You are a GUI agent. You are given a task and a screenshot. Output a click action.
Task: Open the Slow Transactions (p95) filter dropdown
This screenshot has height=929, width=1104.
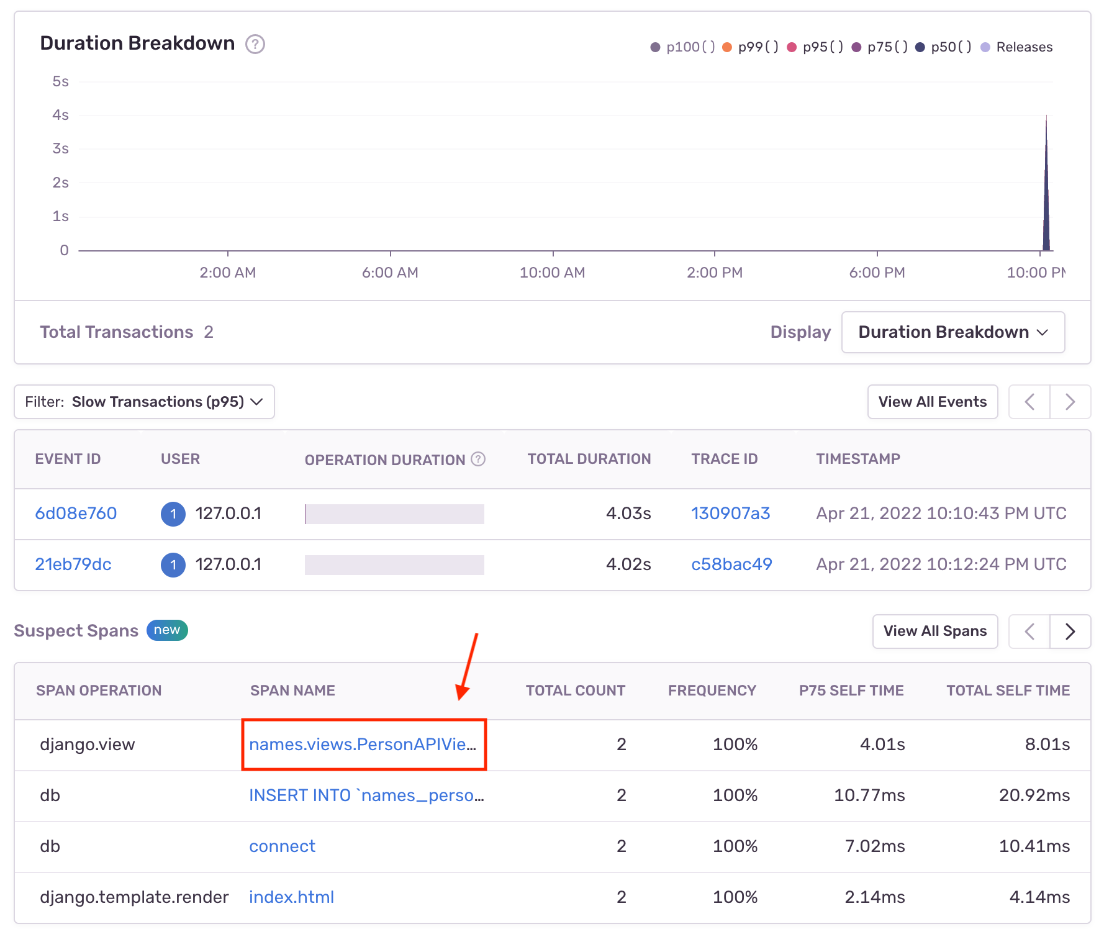pyautogui.click(x=144, y=402)
